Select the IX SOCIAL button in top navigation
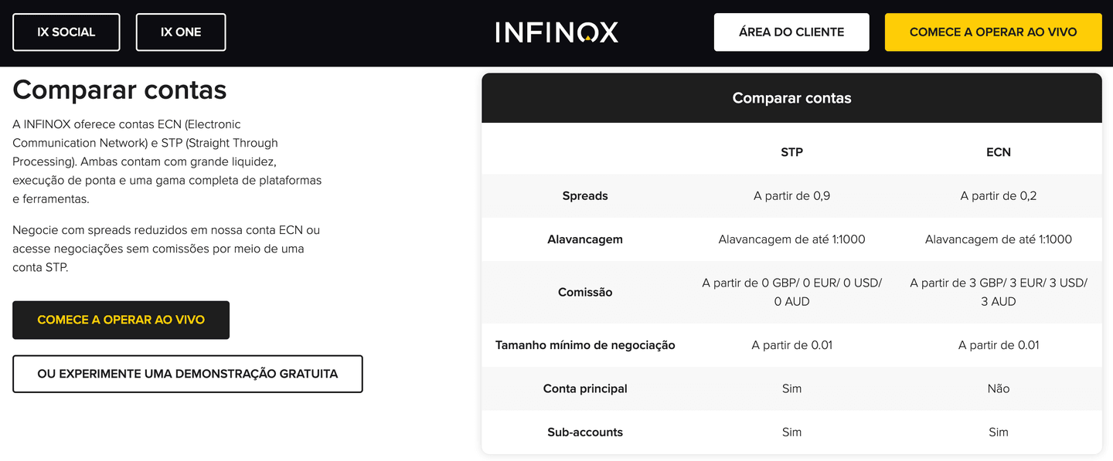This screenshot has width=1113, height=461. coord(66,32)
